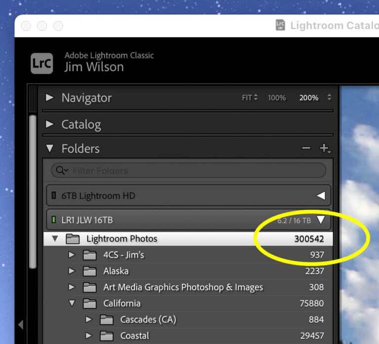Click the photo count 29457 for Coastal
Image resolution: width=379 pixels, height=344 pixels.
click(x=312, y=336)
